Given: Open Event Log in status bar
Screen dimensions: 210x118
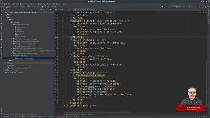Looking at the screenshot, I should coord(203,117).
